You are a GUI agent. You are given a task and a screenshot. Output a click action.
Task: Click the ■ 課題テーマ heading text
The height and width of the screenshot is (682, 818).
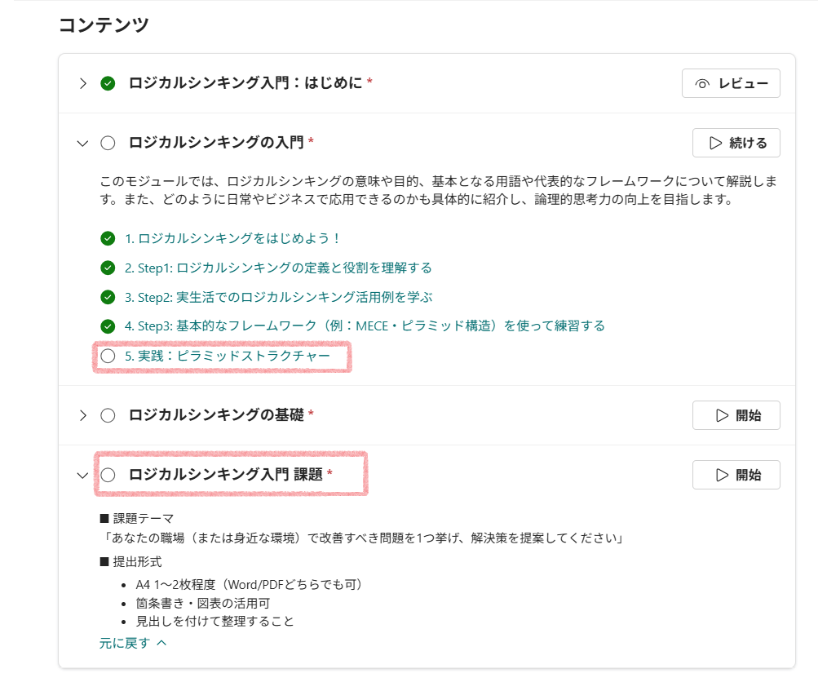click(x=137, y=518)
